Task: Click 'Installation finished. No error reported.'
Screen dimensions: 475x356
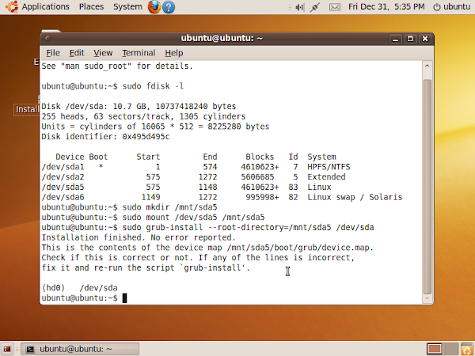Action: tap(139, 237)
